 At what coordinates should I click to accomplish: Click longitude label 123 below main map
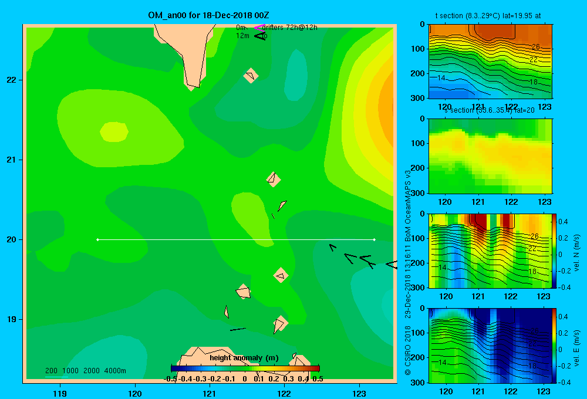pyautogui.click(x=359, y=393)
